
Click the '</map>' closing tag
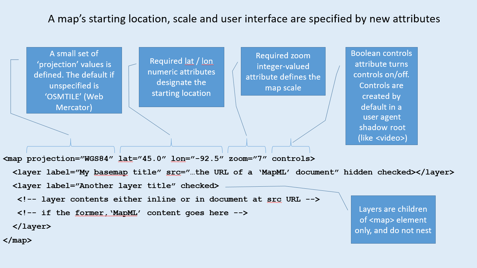point(17,240)
